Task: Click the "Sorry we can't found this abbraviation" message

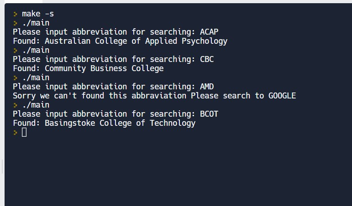Action: [x=100, y=96]
